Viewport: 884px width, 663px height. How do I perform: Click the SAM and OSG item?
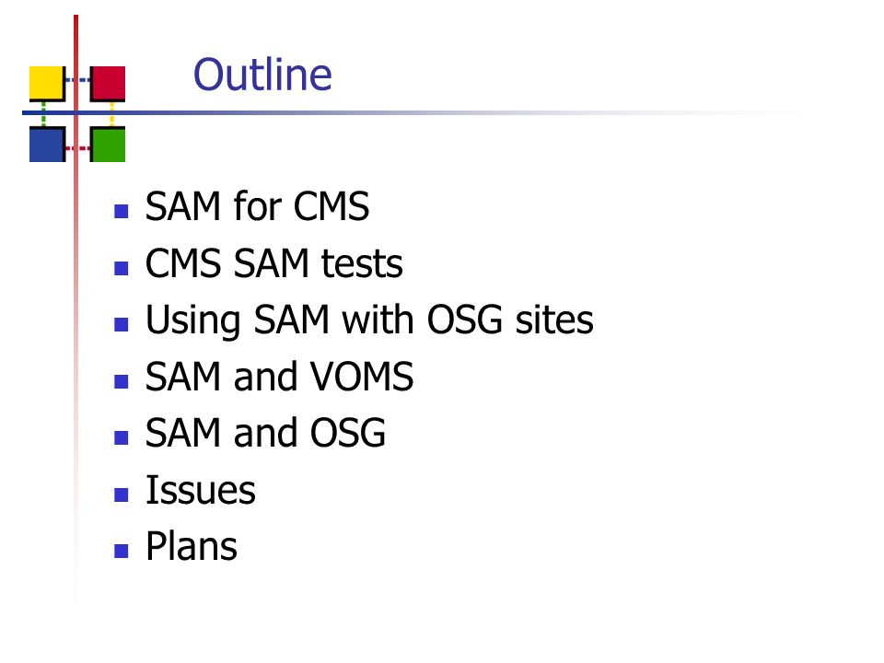[x=265, y=433]
